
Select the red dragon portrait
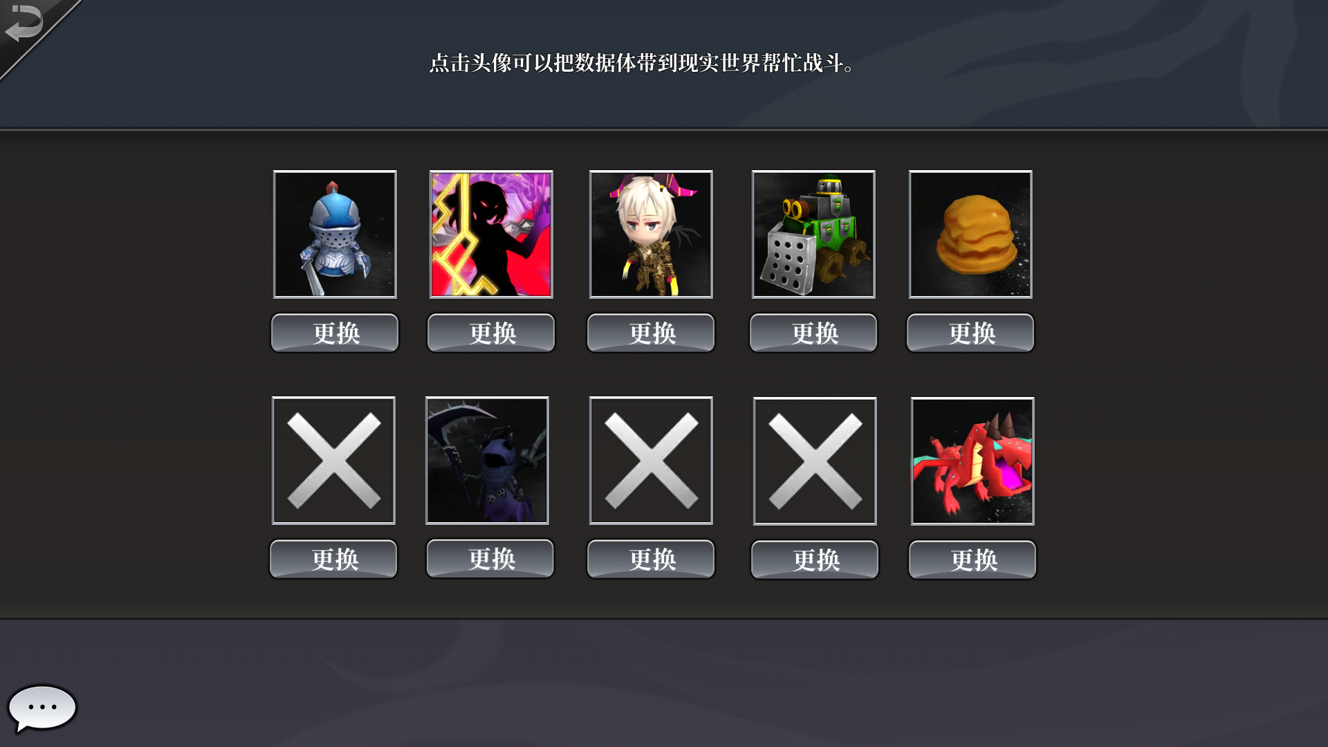pos(972,461)
